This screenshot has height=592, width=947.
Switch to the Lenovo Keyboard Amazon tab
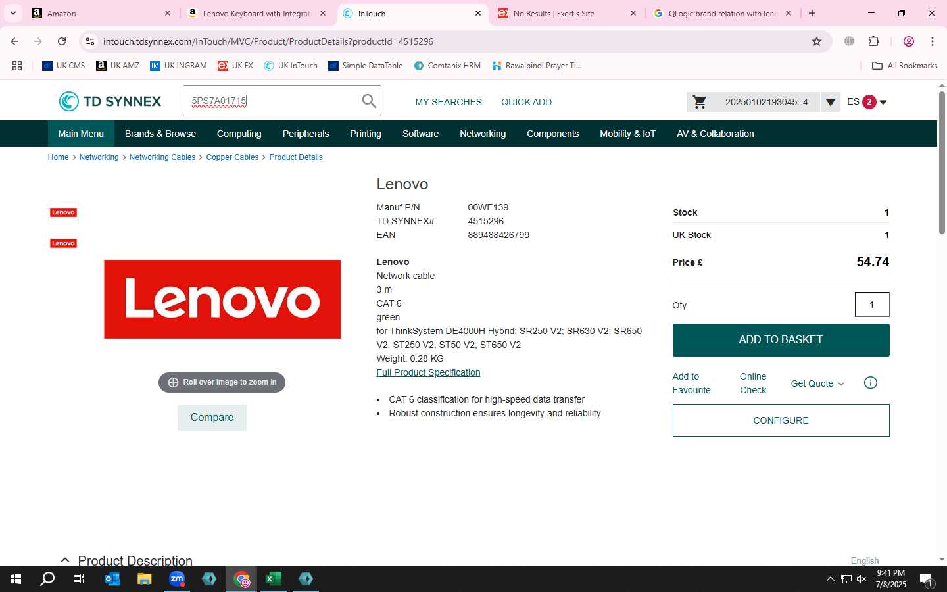pos(256,13)
